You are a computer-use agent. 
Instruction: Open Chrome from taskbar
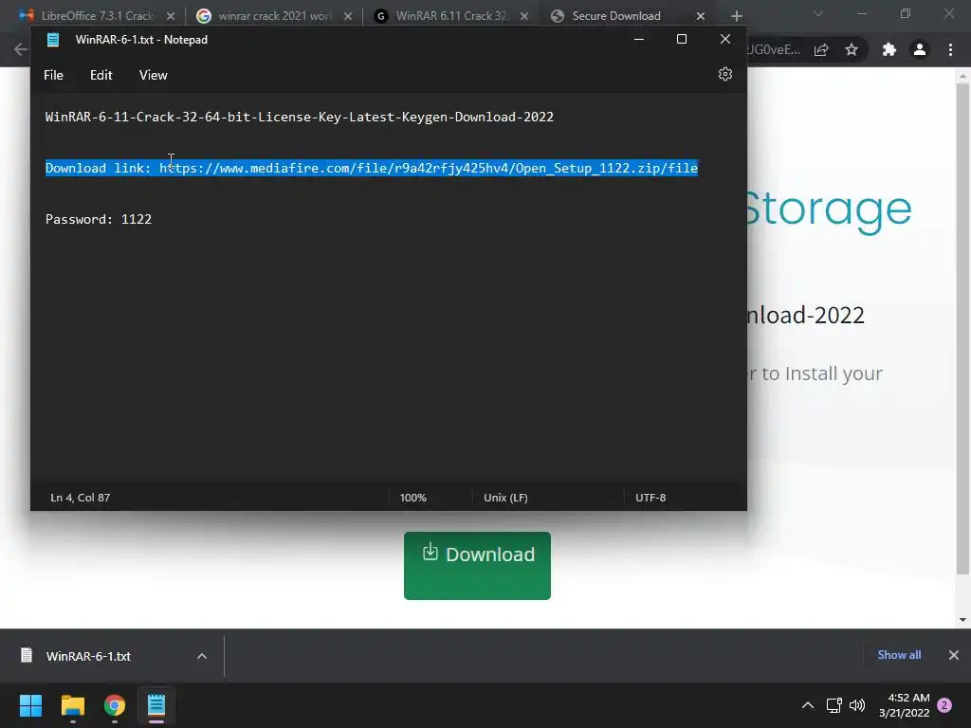point(115,705)
